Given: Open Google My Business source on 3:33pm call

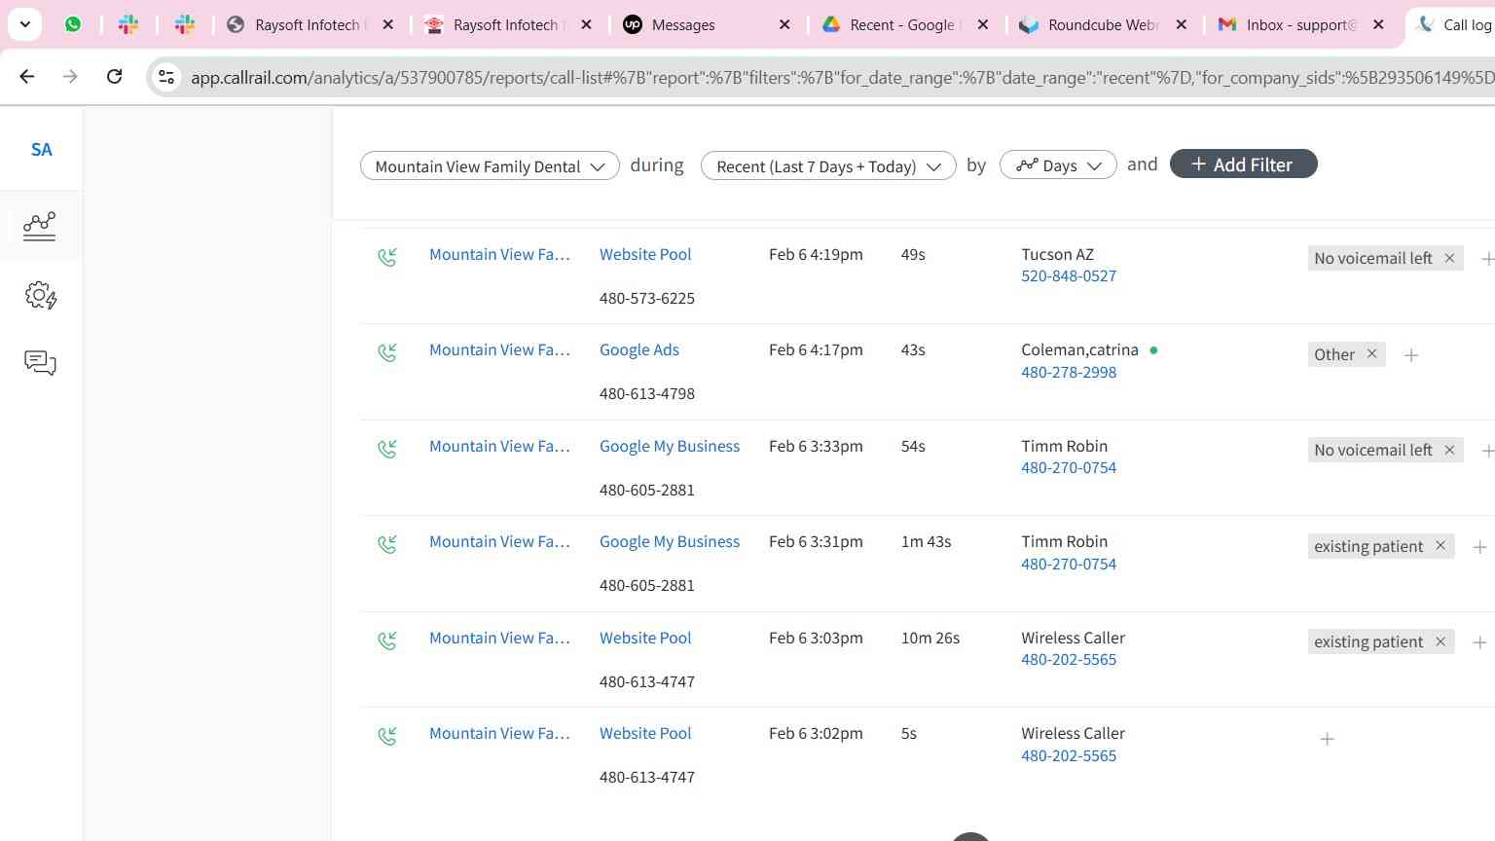Looking at the screenshot, I should (670, 446).
